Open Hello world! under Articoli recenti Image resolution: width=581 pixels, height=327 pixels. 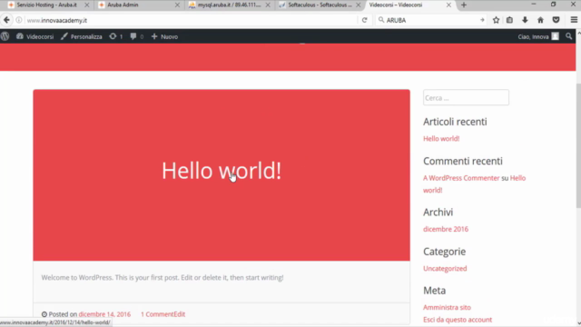tap(441, 139)
